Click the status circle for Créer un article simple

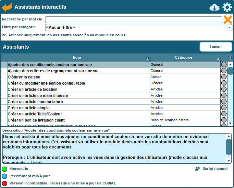[x=224, y=108]
